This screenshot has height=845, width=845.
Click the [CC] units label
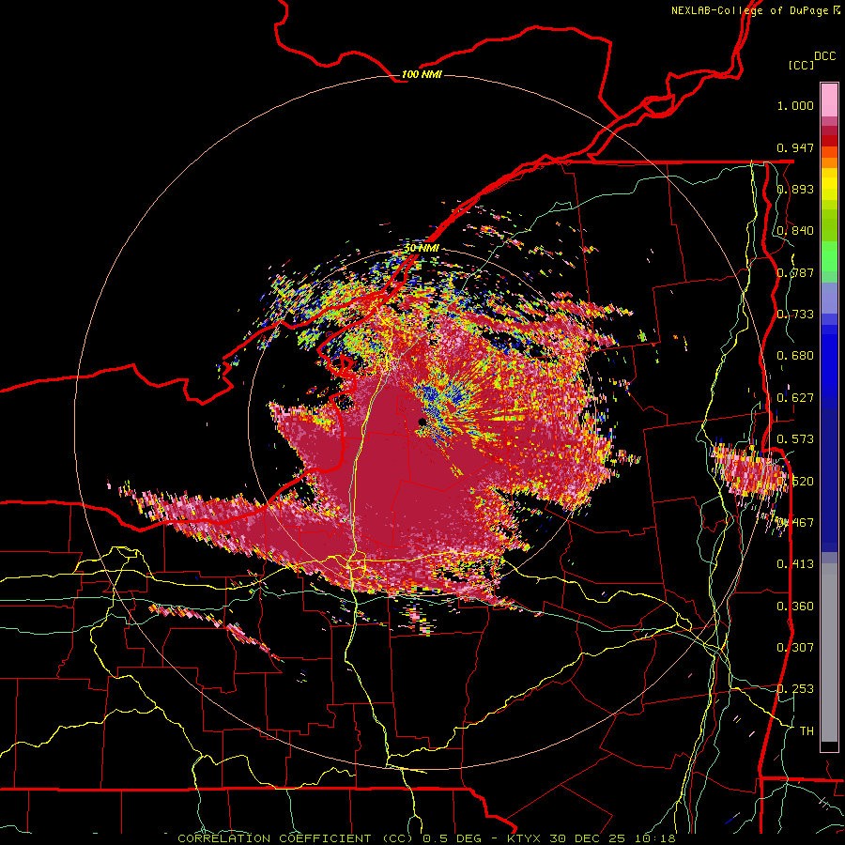[802, 65]
